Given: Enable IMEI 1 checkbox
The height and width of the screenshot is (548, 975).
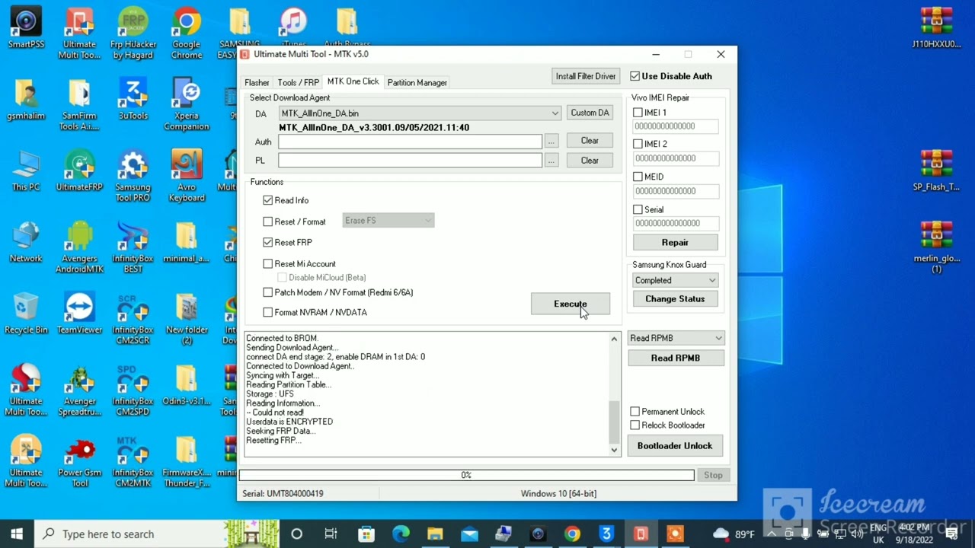Looking at the screenshot, I should tap(638, 112).
